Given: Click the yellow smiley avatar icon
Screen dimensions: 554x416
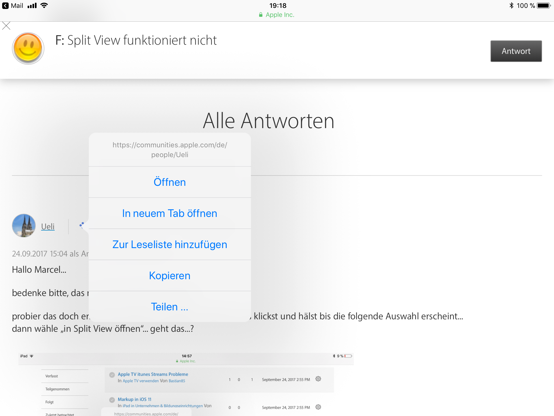Looking at the screenshot, I should 28,48.
